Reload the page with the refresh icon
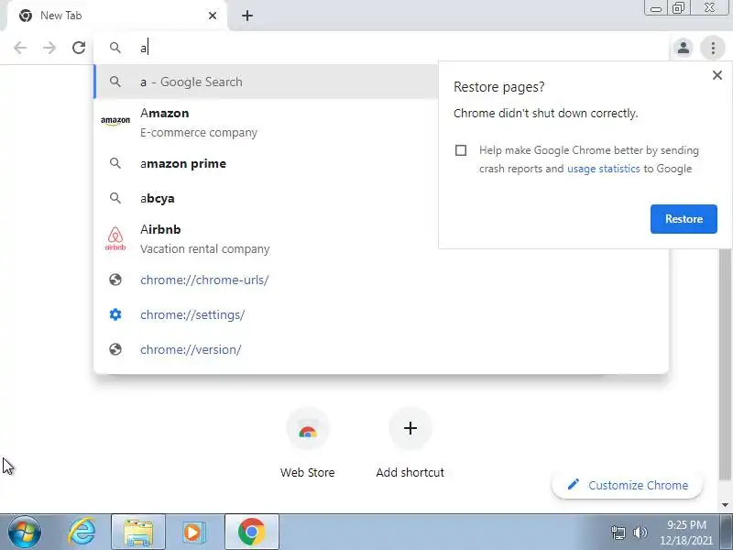This screenshot has width=733, height=550. 79,48
